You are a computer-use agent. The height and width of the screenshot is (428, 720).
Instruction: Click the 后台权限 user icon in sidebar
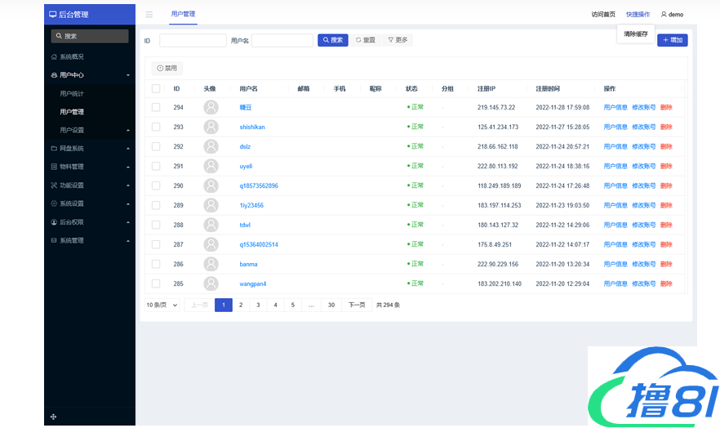pos(54,222)
